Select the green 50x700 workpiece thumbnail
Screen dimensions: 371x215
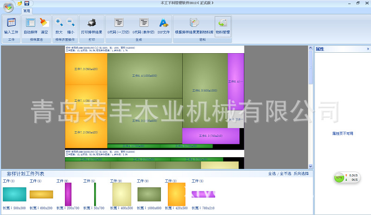[95, 194]
